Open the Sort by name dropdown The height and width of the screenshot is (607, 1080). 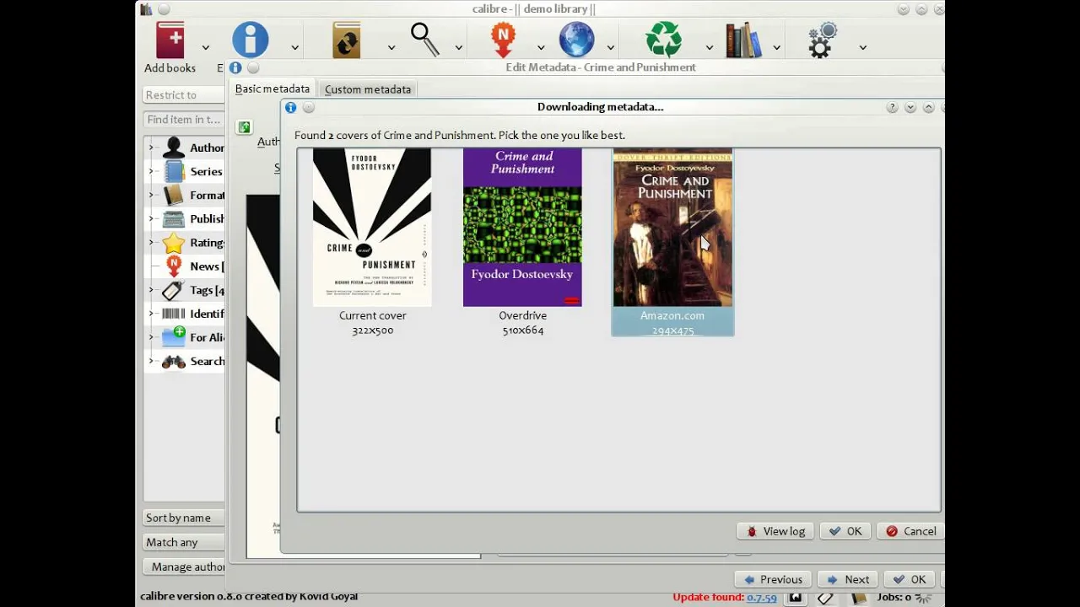tap(183, 518)
